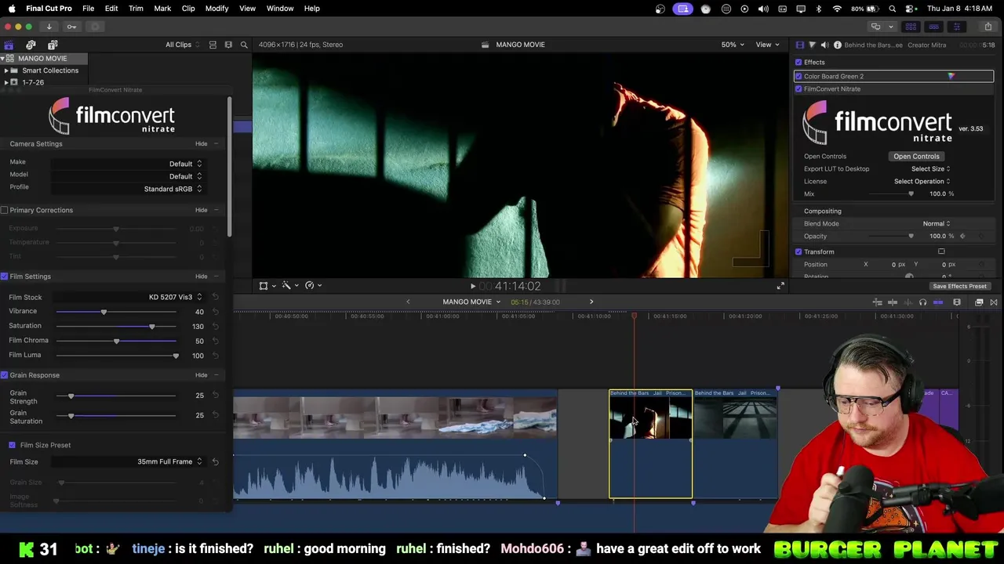
Task: Toggle the Transform checkbox in inspector
Action: click(798, 251)
